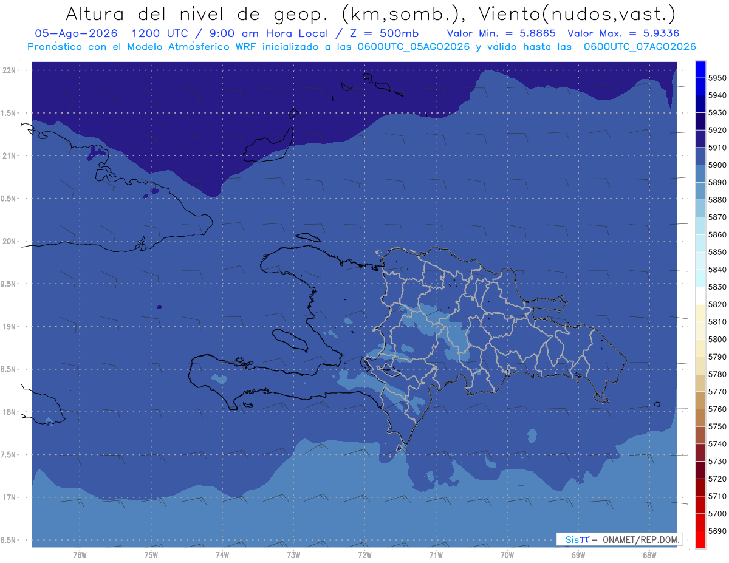Click the '21N' latitude axis label
This screenshot has width=729, height=563.
pos(10,156)
